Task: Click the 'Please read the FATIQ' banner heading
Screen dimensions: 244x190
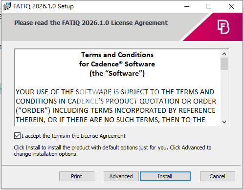Action: click(91, 23)
